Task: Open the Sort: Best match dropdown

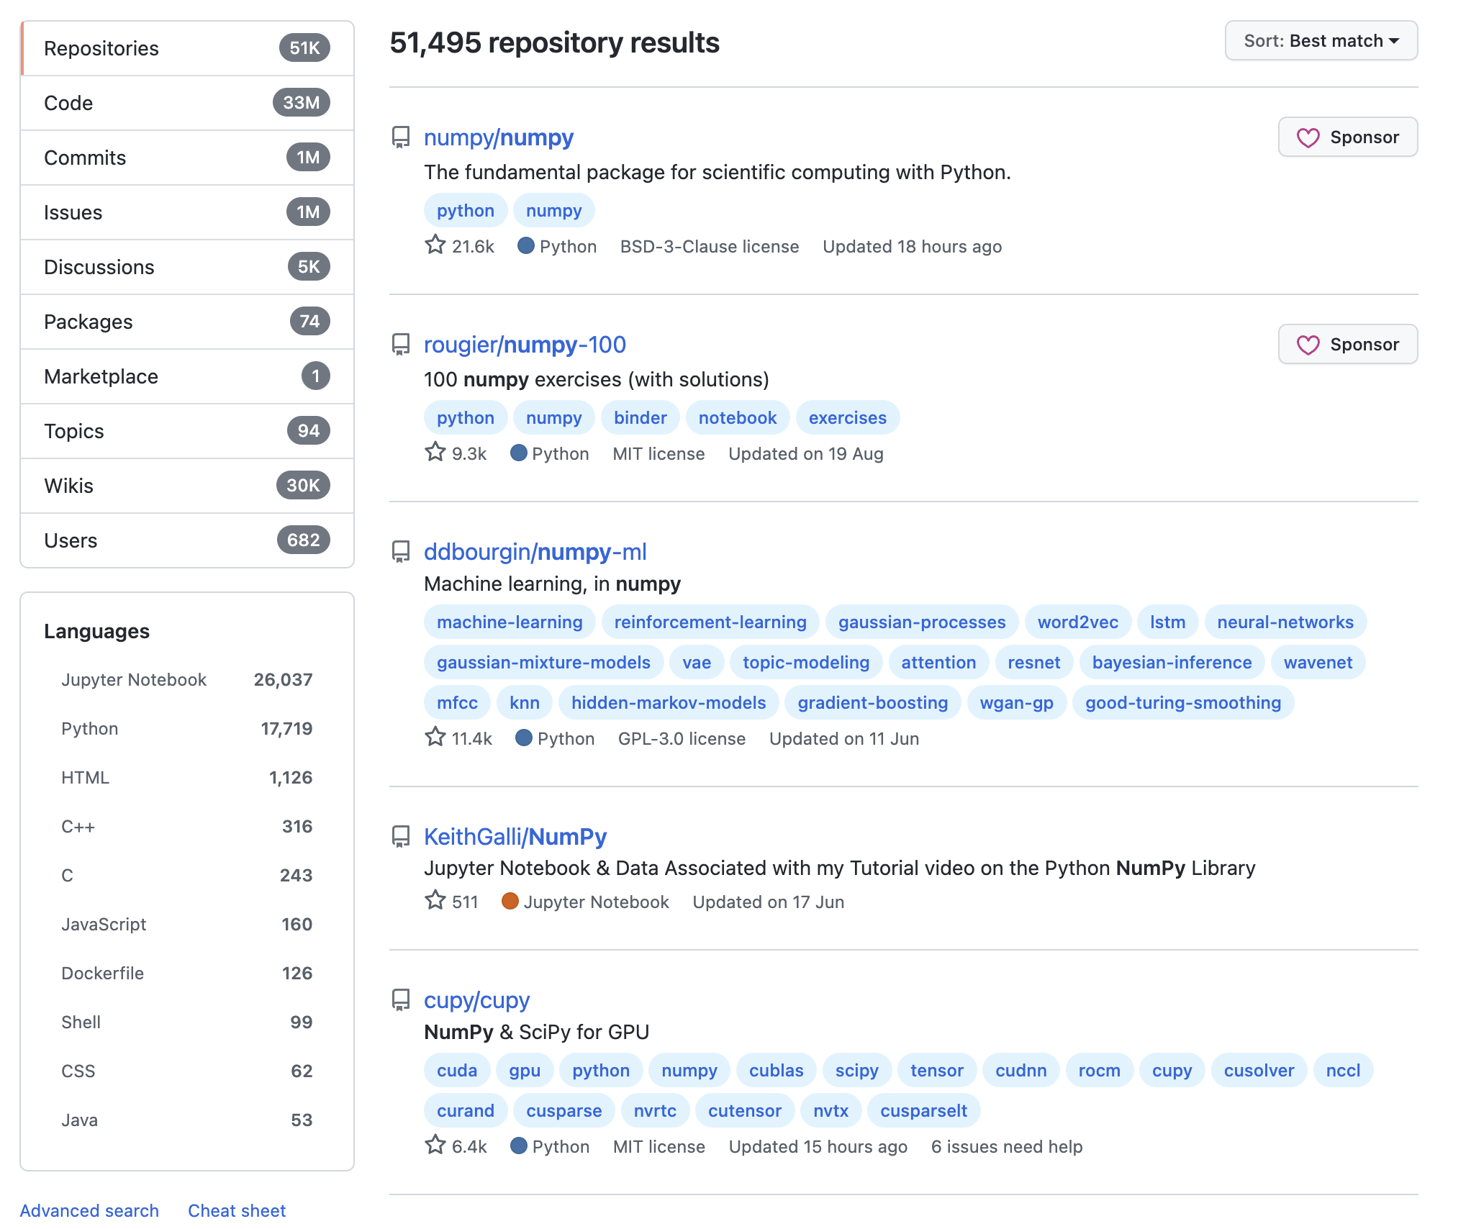Action: point(1321,41)
